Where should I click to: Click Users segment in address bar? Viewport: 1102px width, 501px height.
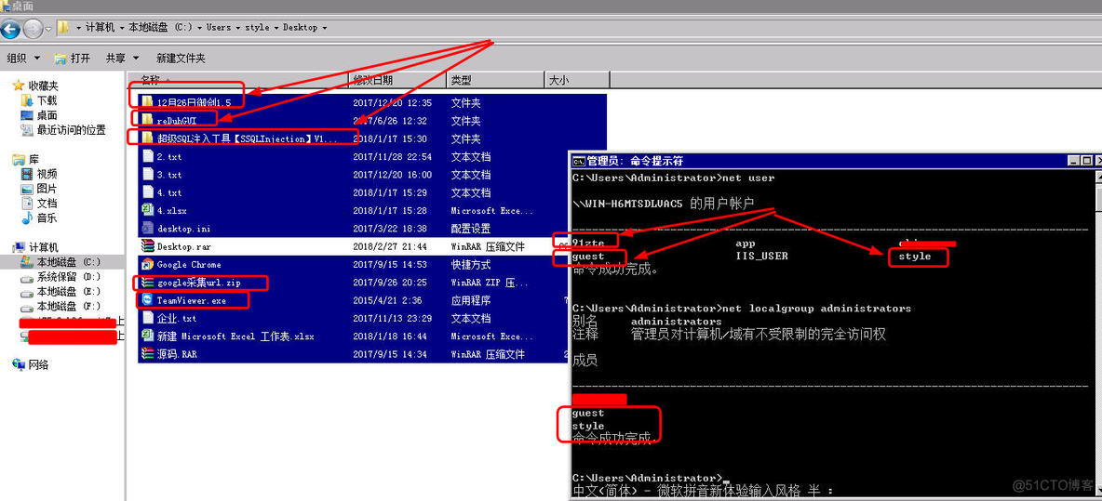point(219,27)
